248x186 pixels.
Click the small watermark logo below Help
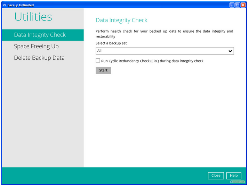click(x=237, y=182)
